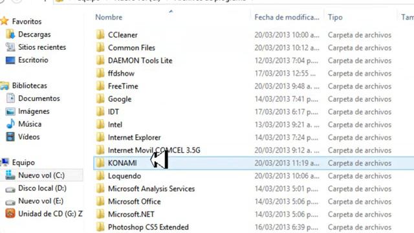
Task: Select the Photoshop CS5 Extended name
Action: pyautogui.click(x=148, y=227)
